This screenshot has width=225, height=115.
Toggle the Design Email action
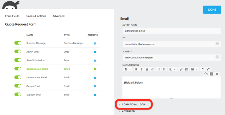[x=18, y=86]
